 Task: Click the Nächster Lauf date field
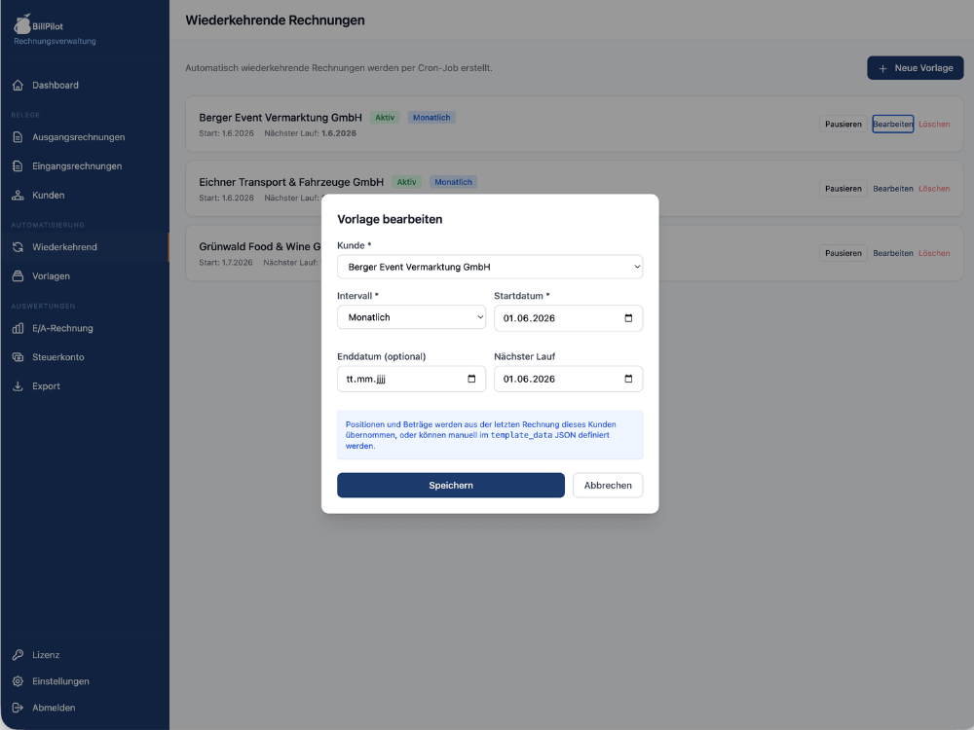point(568,379)
